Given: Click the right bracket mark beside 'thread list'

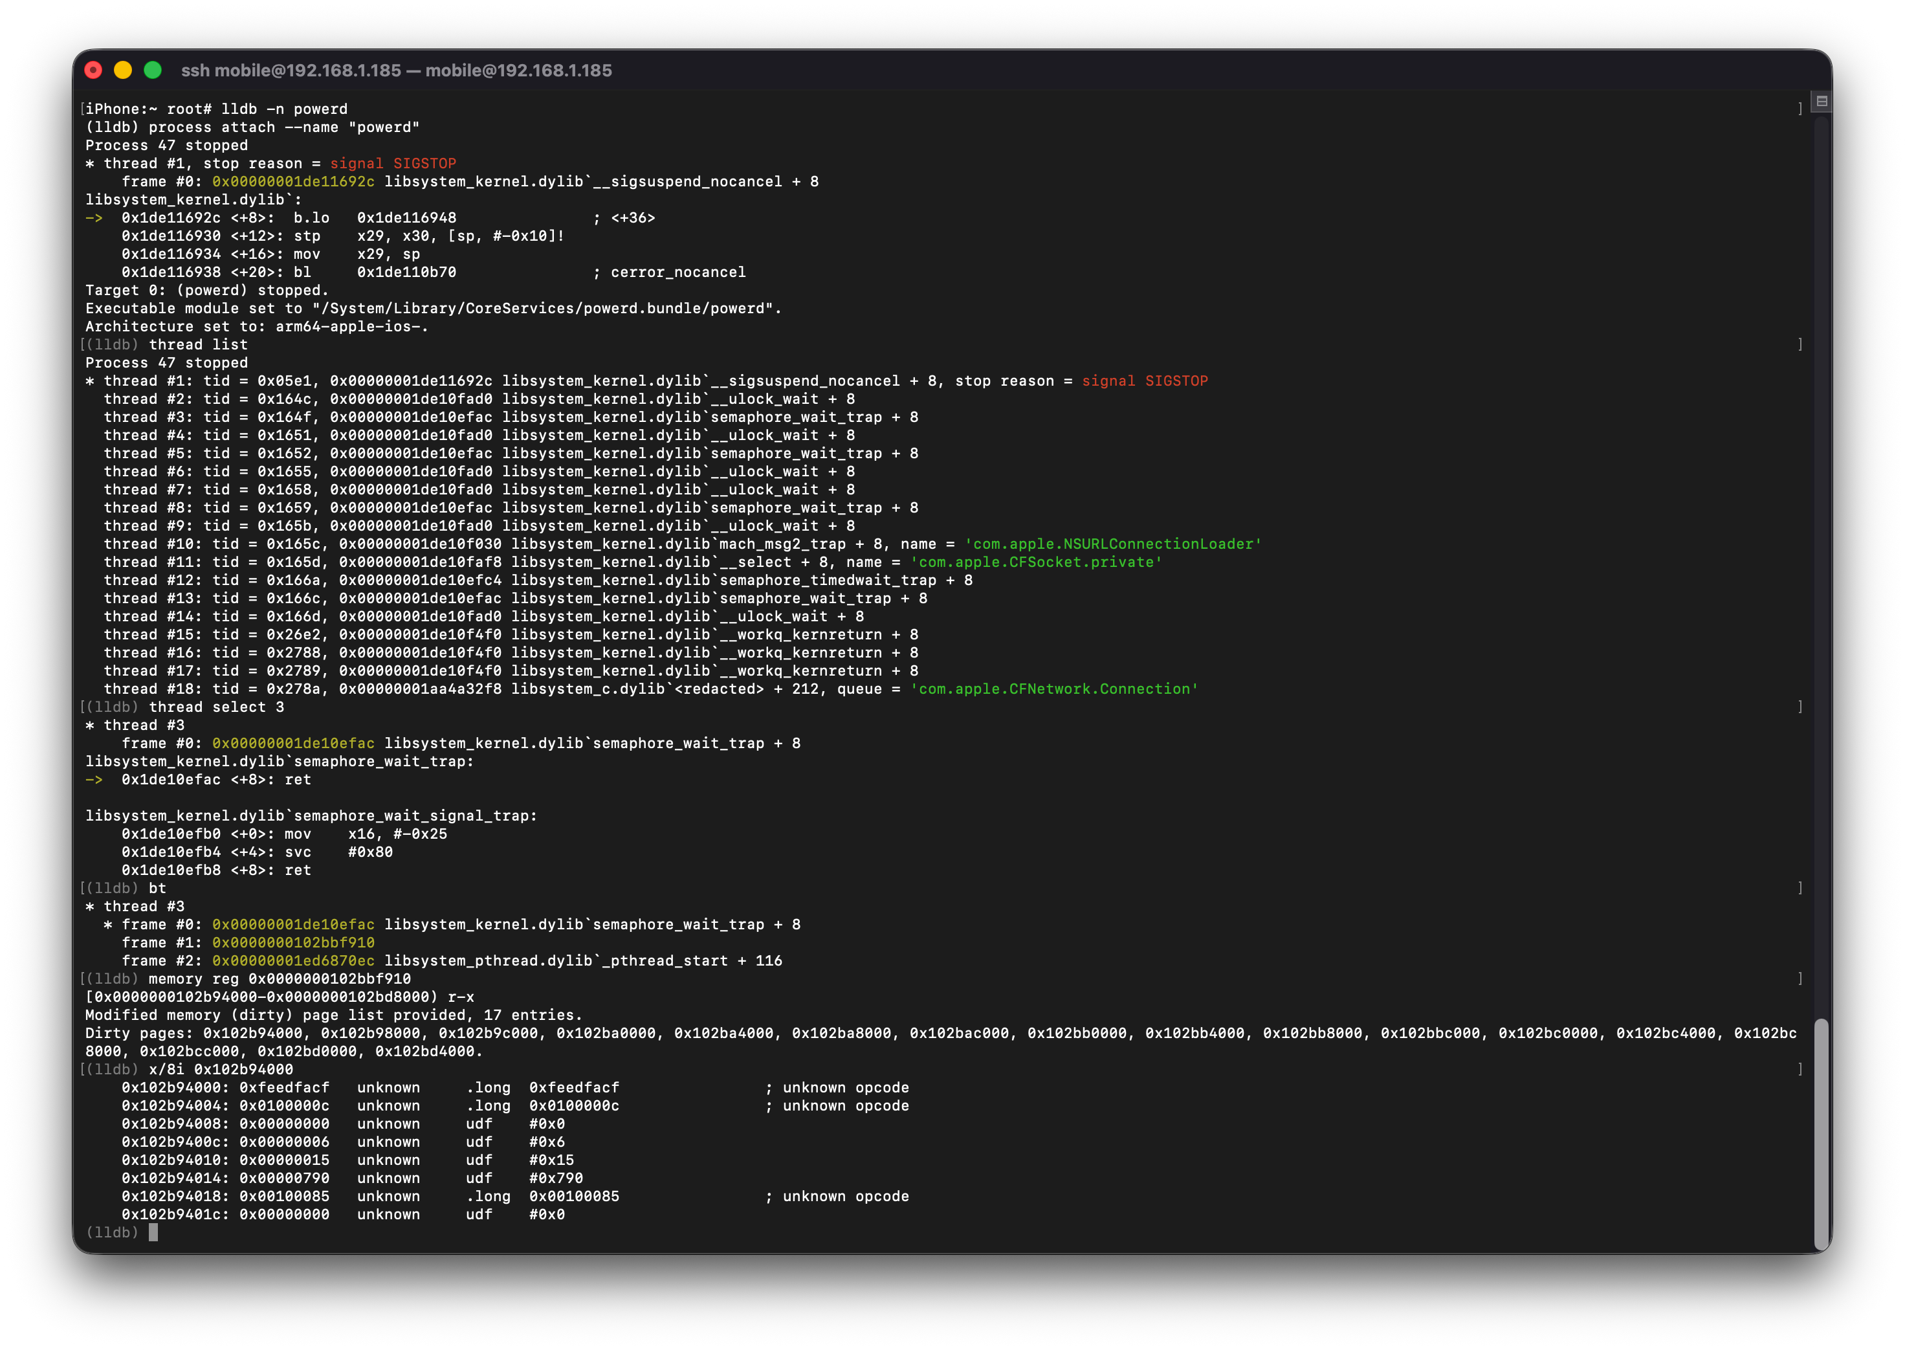Looking at the screenshot, I should click(x=1800, y=344).
